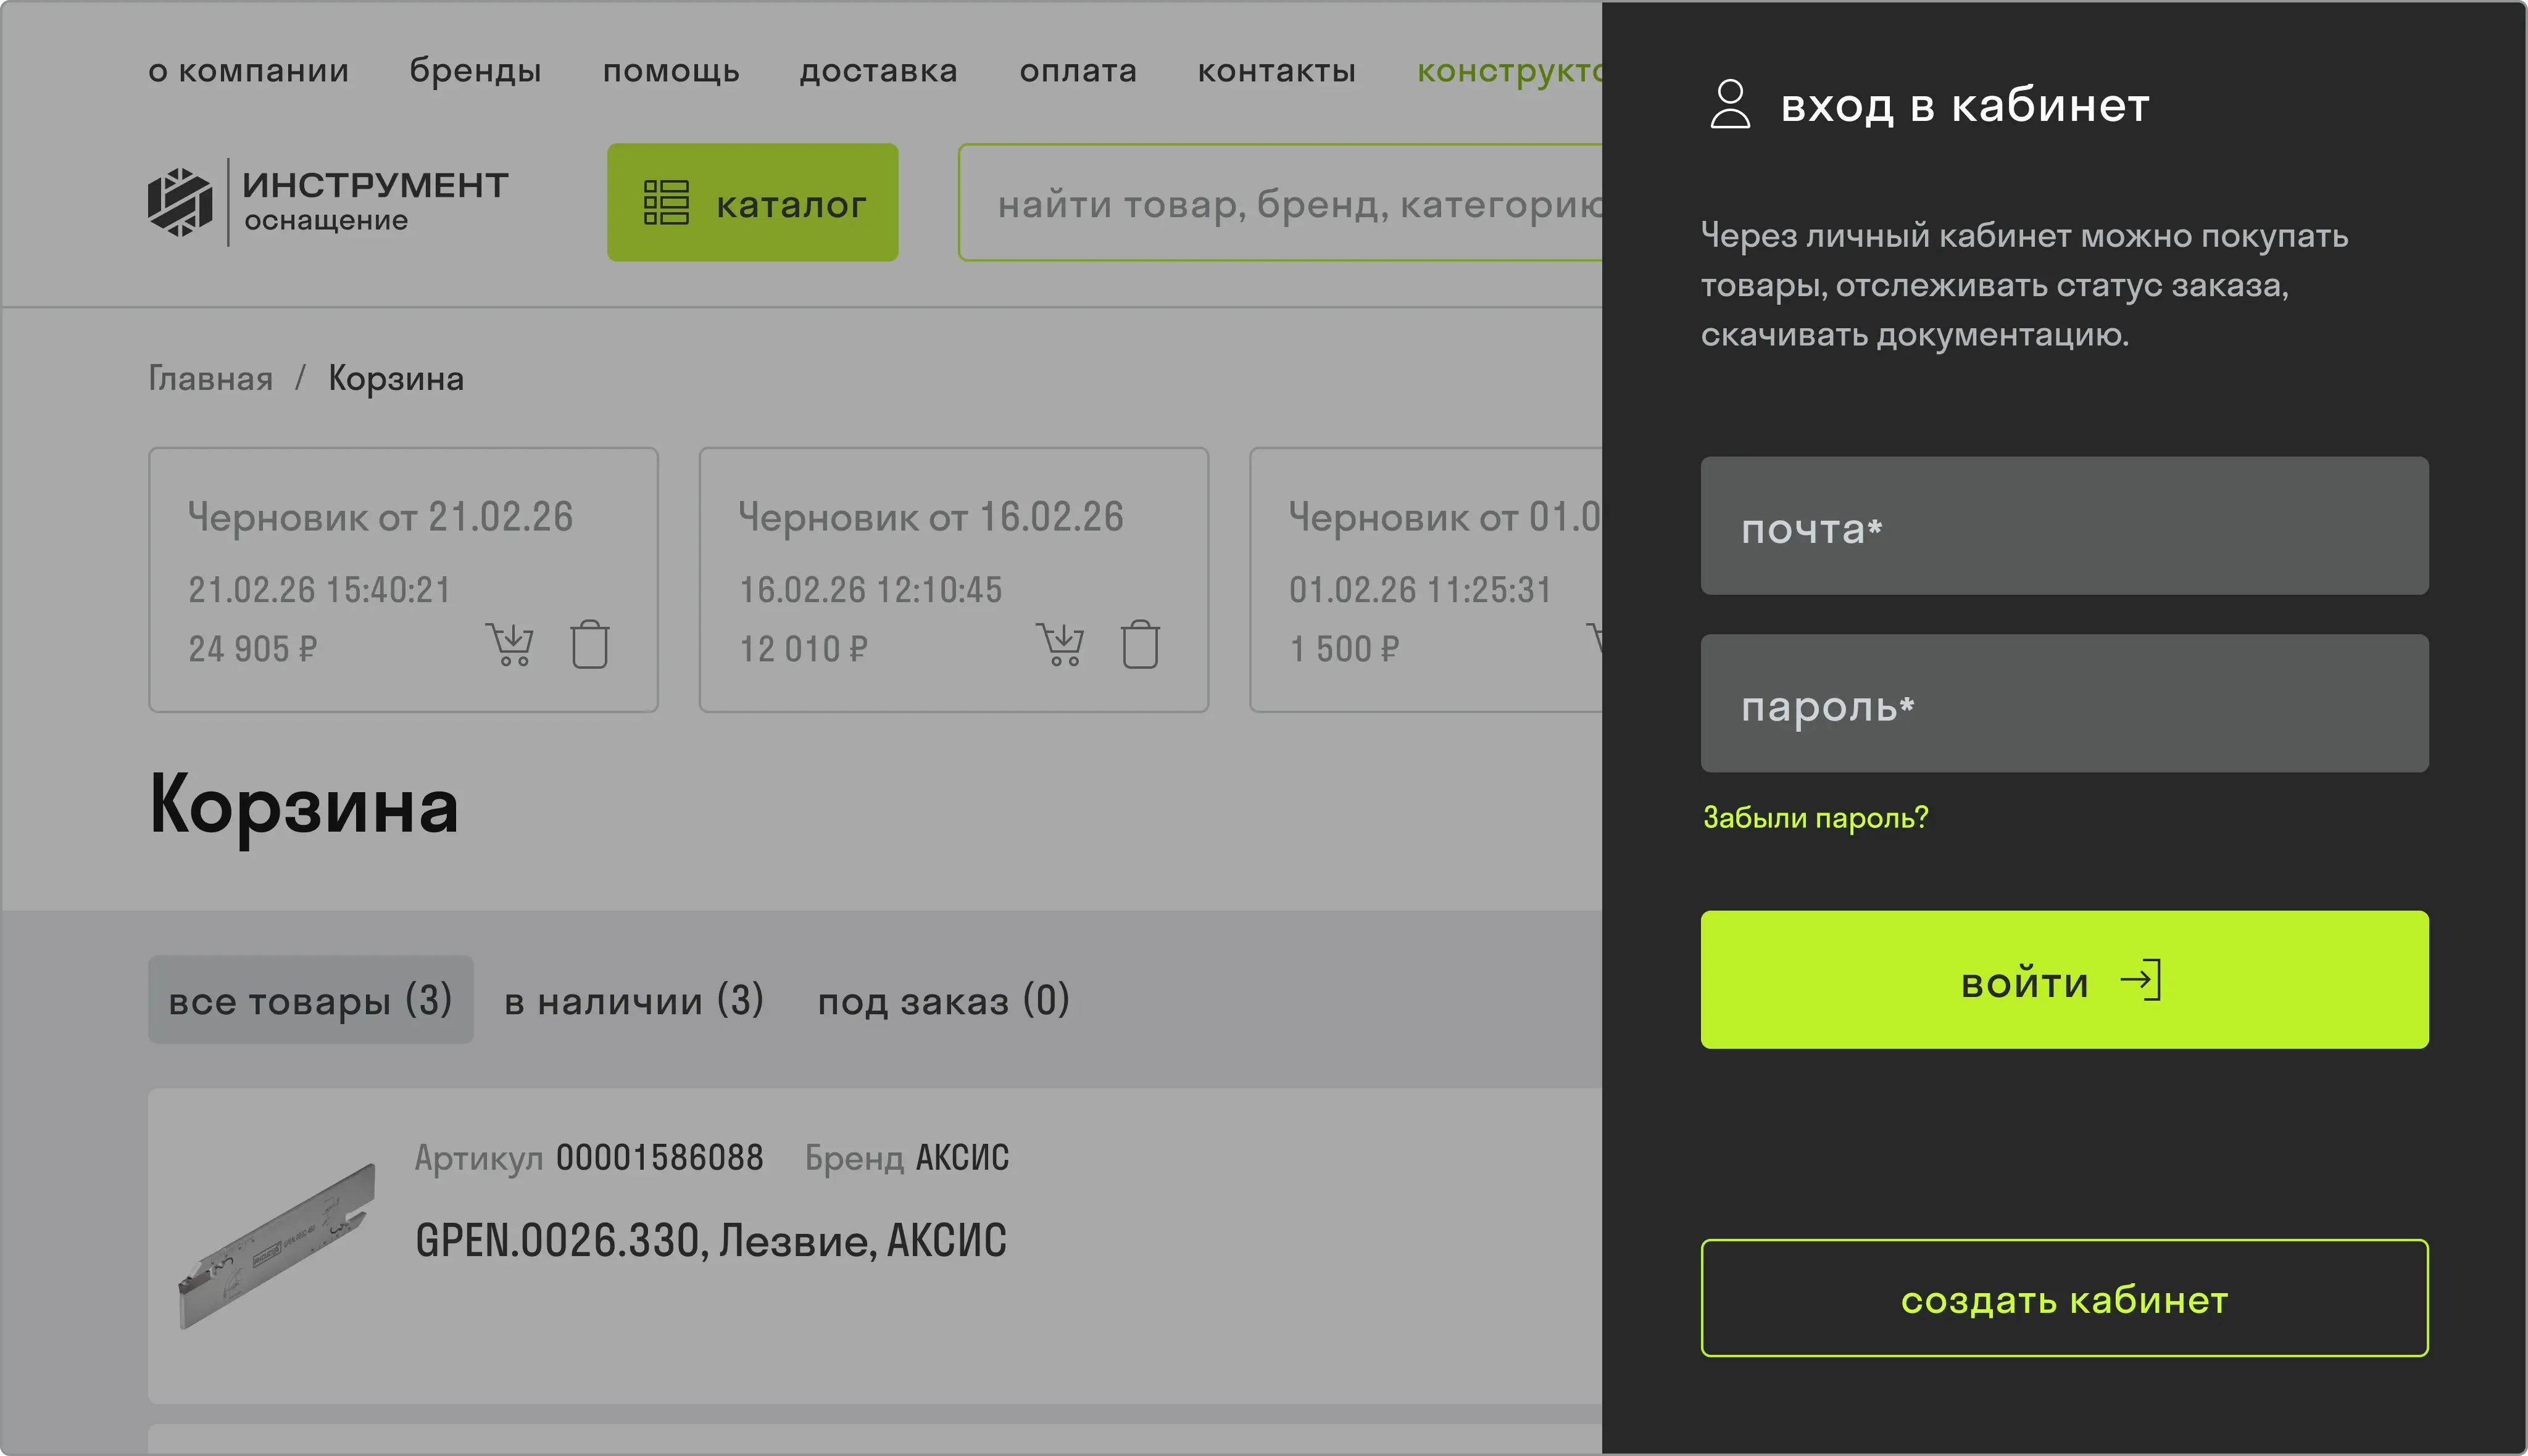Screen dimensions: 2528x1456
Task: Click the product search field
Action: [x=1281, y=203]
